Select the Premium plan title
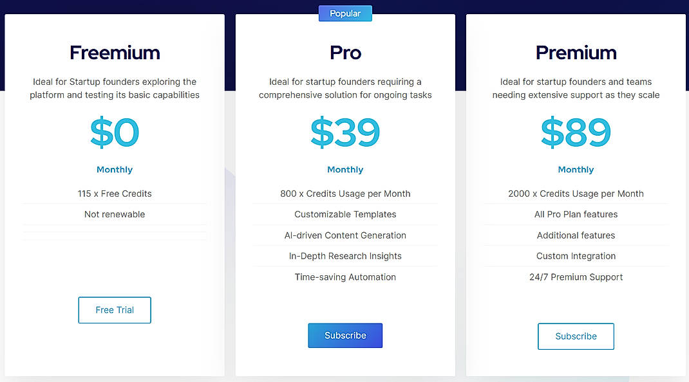The width and height of the screenshot is (689, 382). 576,53
